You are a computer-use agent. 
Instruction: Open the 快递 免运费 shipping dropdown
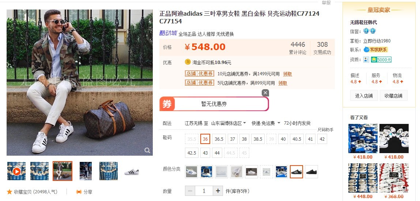266,123
